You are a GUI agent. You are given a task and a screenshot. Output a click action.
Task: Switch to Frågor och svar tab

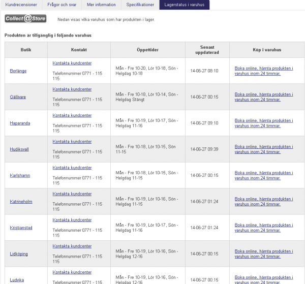point(60,5)
